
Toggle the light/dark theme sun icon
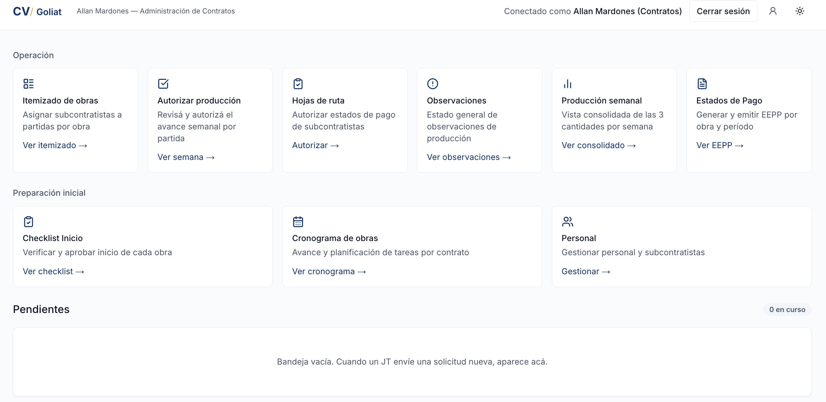(x=800, y=11)
